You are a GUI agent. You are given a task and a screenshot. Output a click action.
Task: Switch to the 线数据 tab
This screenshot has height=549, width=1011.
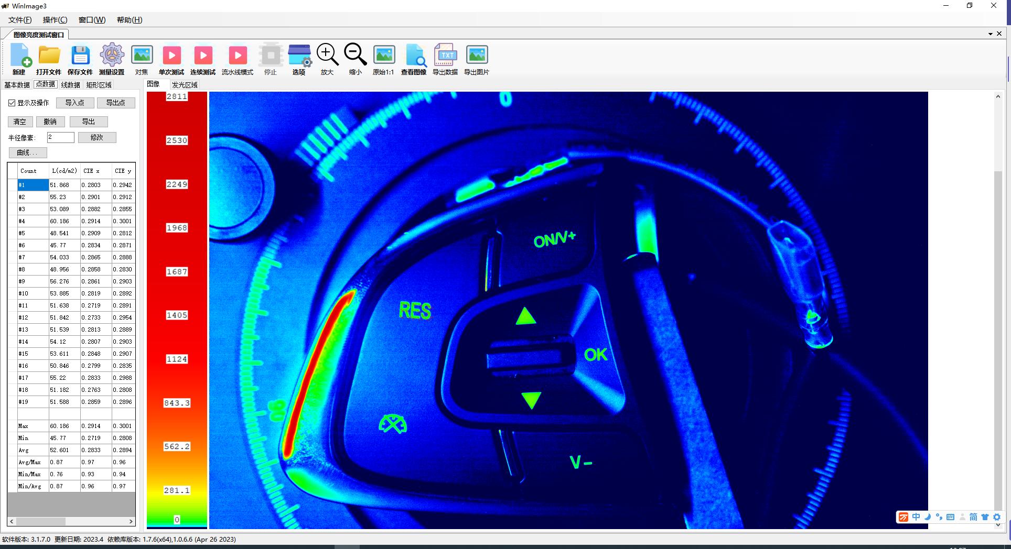70,85
